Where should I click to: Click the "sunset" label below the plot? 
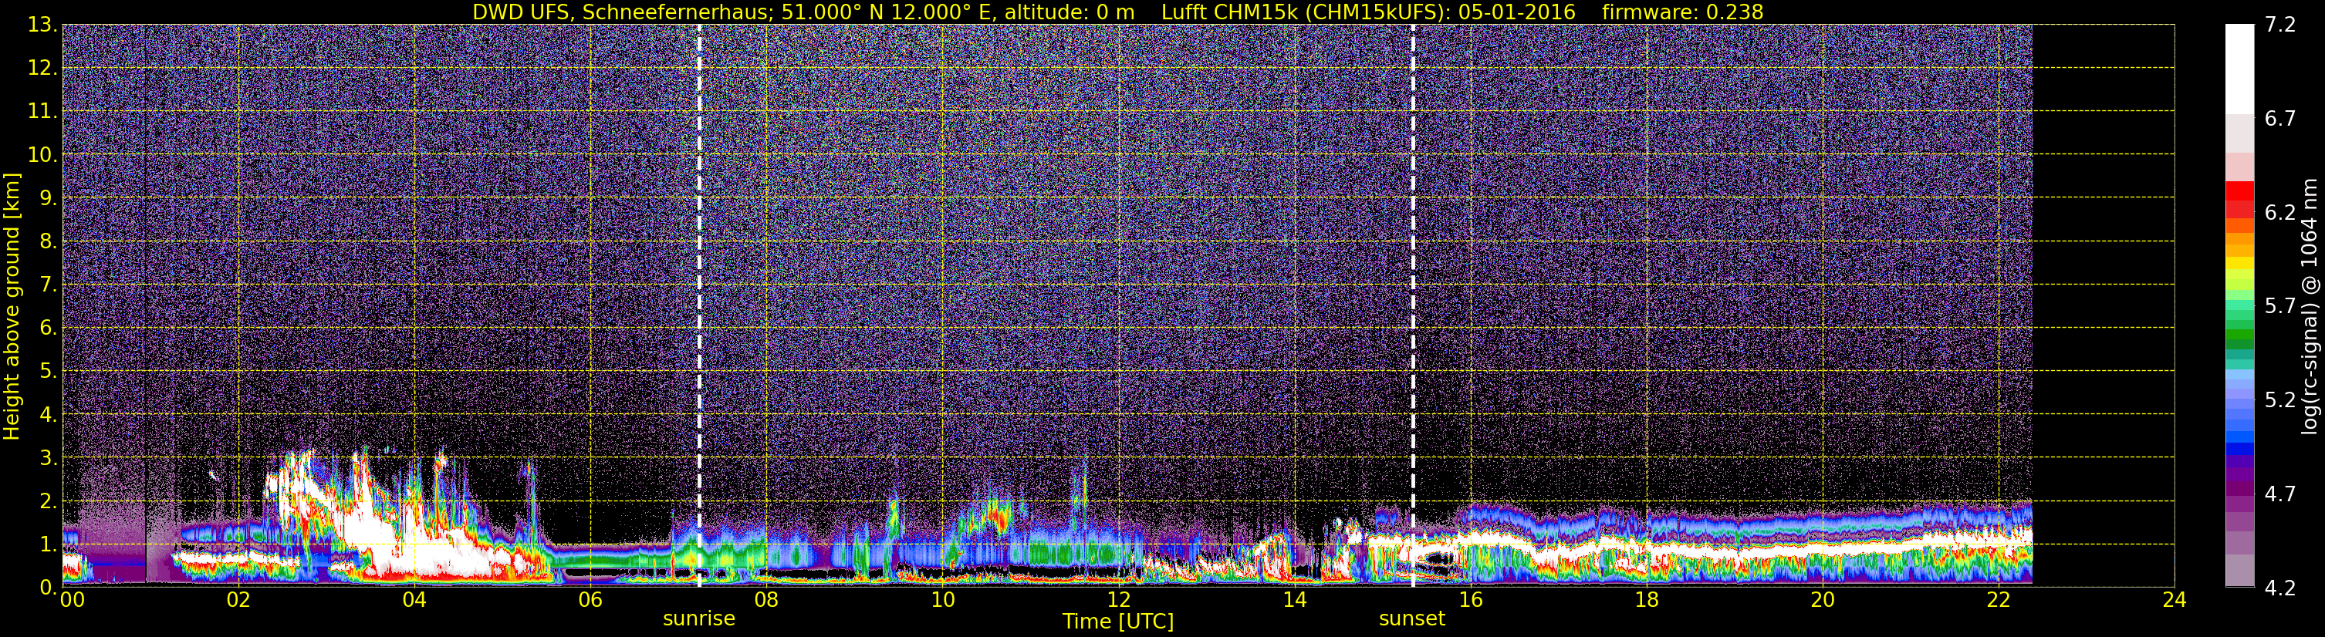click(1412, 618)
